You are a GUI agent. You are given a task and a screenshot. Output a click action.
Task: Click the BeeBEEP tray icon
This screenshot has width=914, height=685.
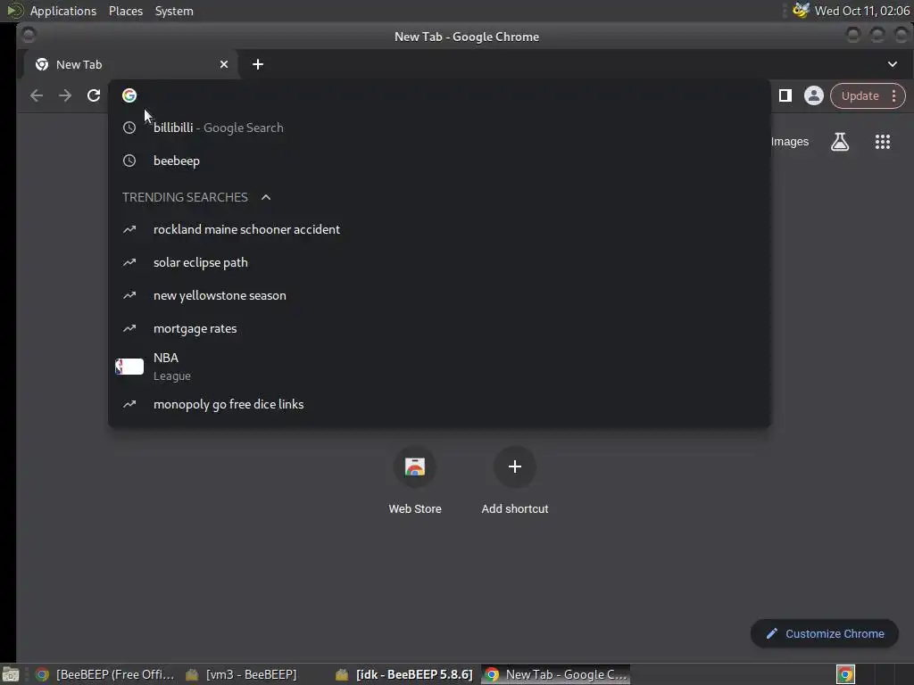click(x=801, y=11)
